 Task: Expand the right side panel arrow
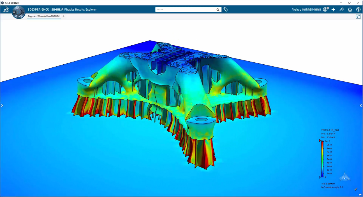(x=361, y=105)
